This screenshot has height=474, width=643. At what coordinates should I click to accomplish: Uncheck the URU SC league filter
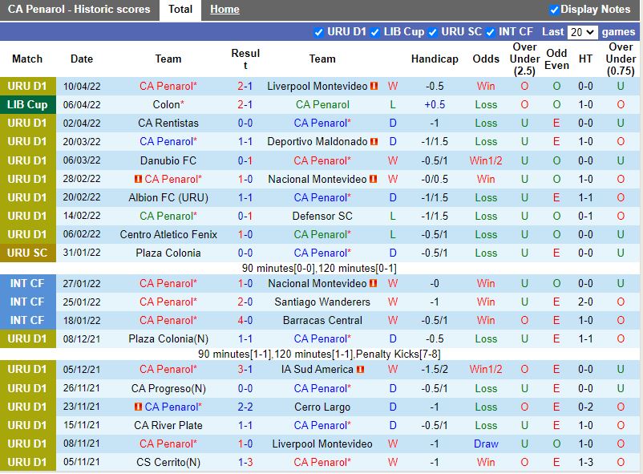click(432, 32)
